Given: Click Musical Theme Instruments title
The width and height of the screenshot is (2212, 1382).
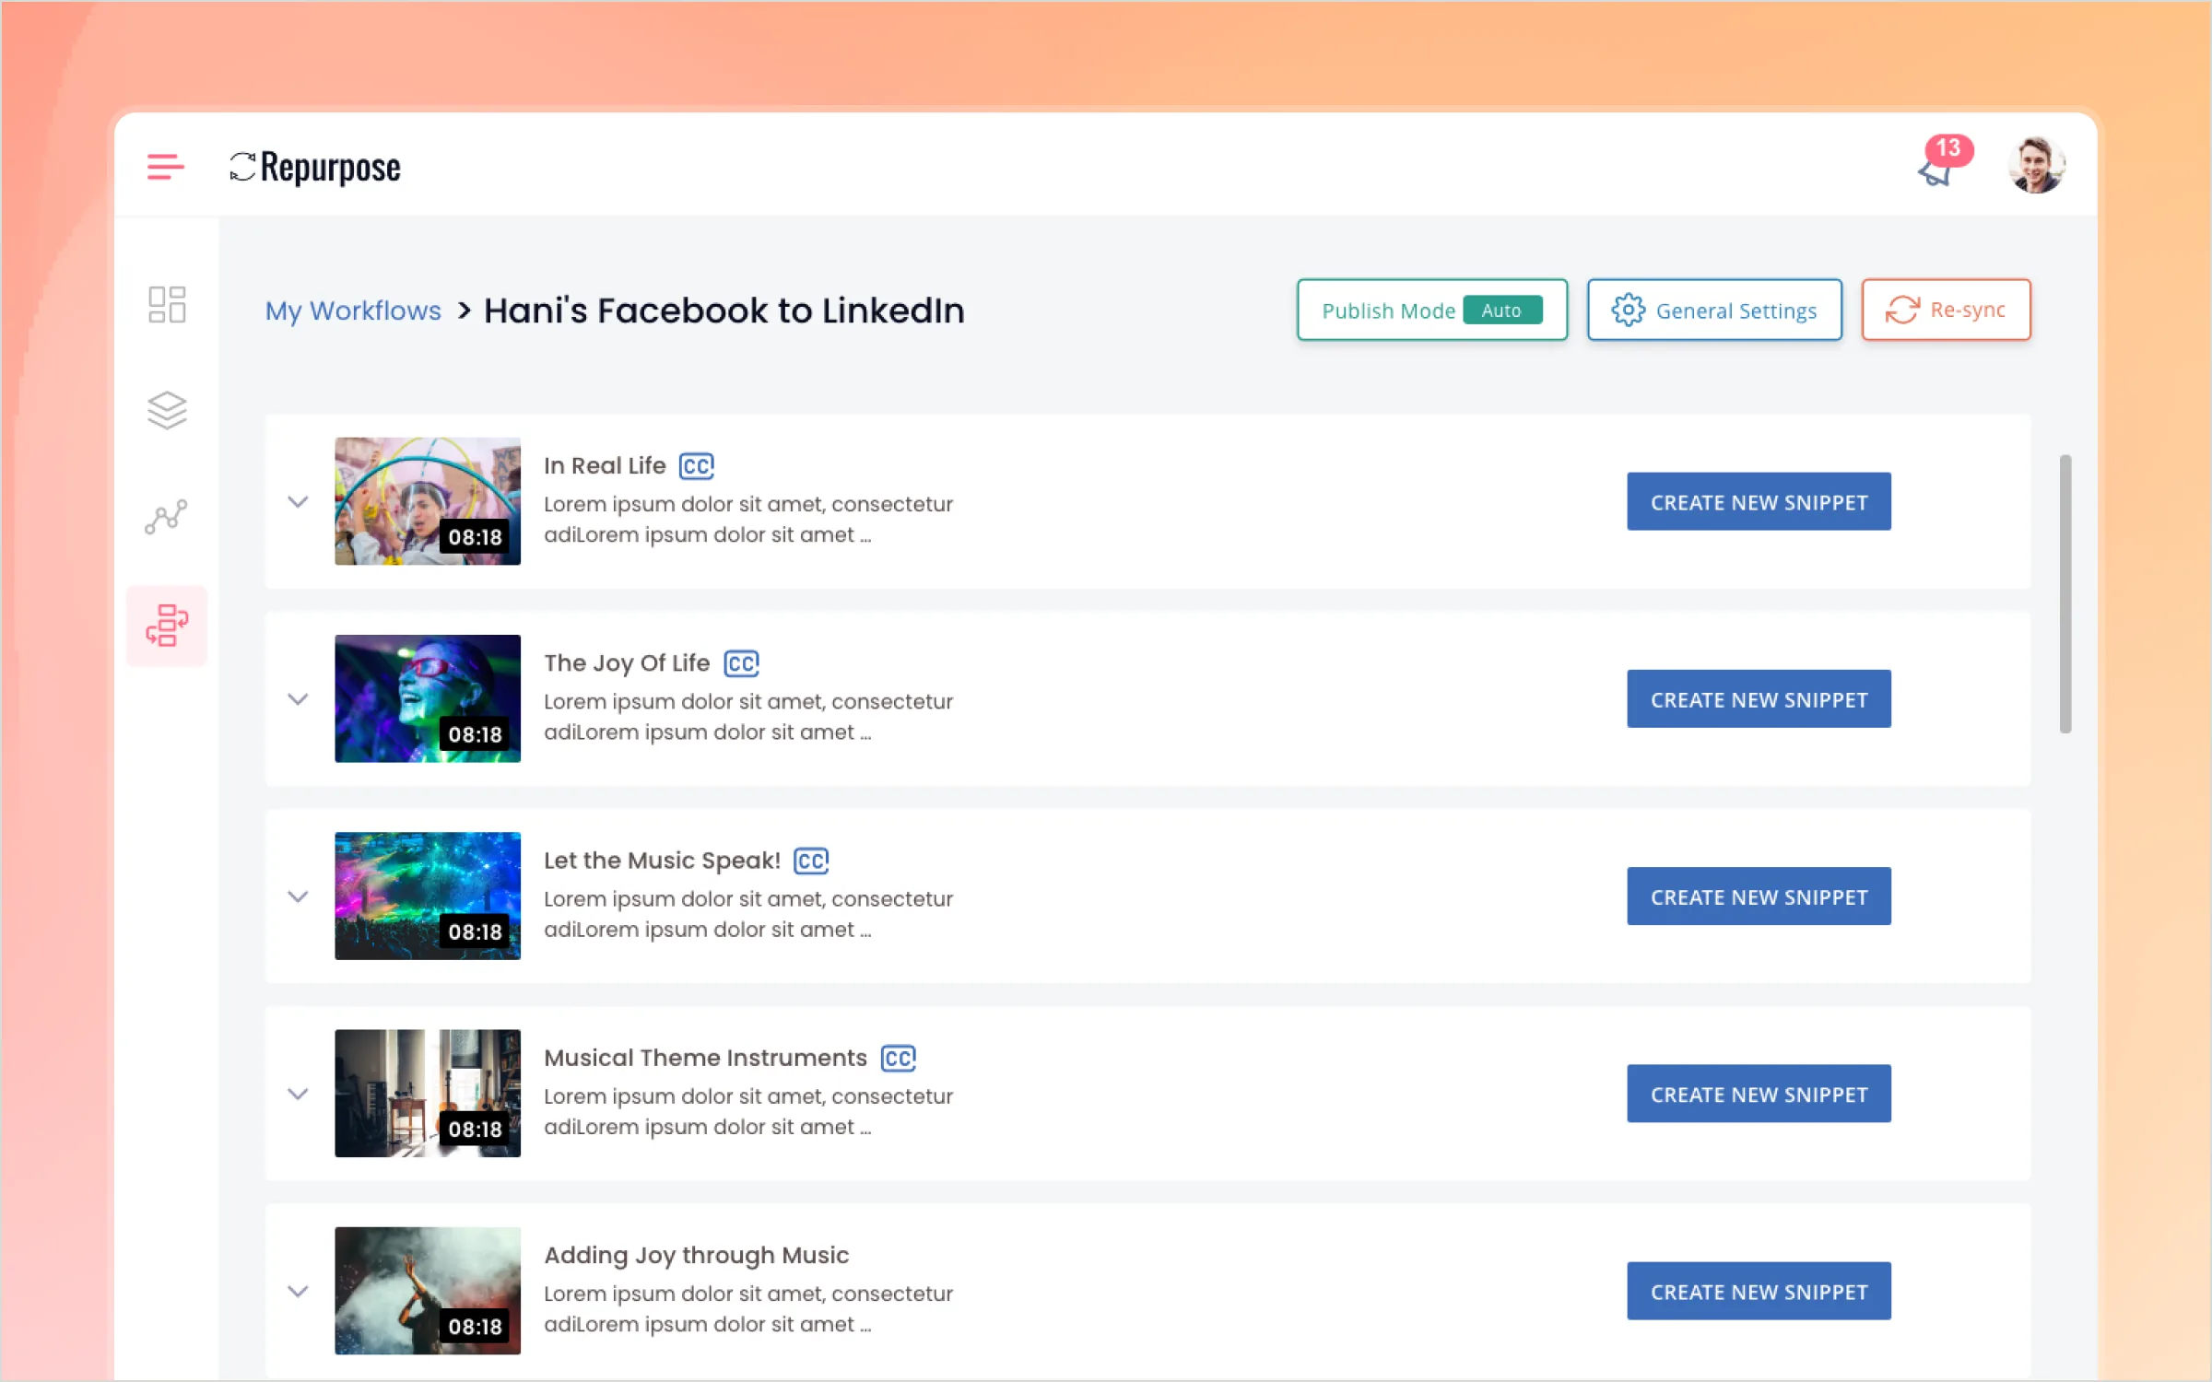Looking at the screenshot, I should [705, 1058].
